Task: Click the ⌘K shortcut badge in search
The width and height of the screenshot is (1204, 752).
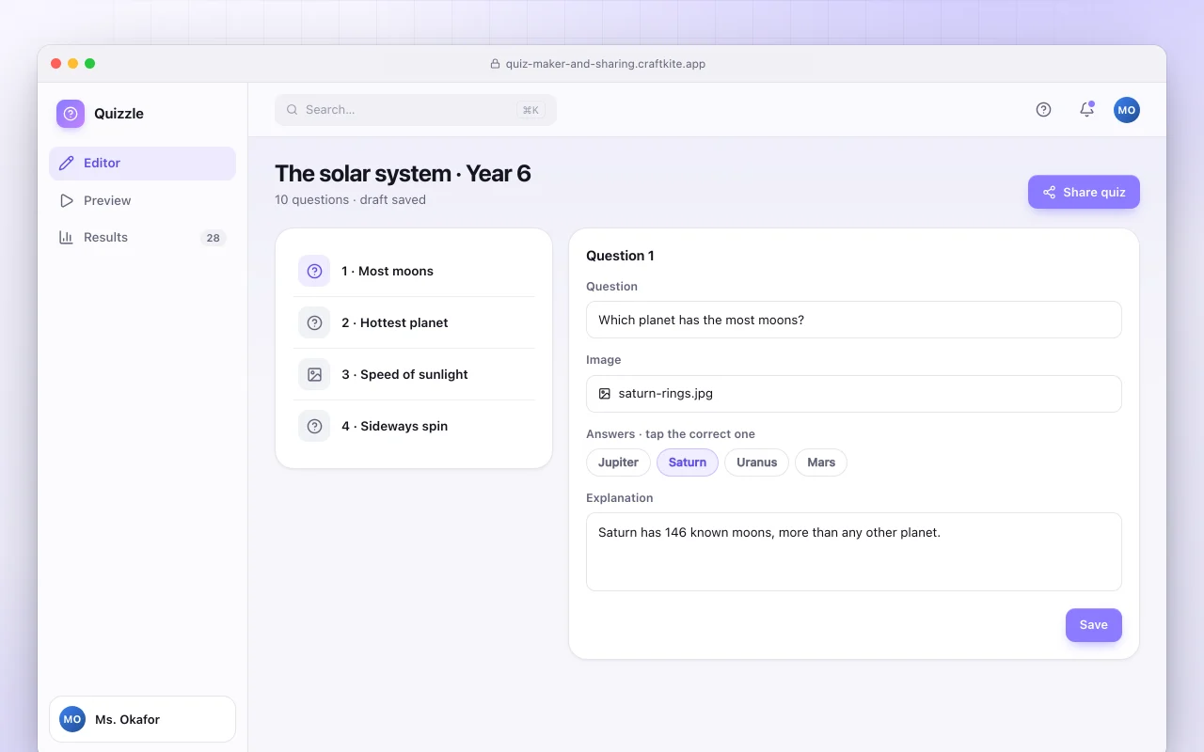Action: coord(531,110)
